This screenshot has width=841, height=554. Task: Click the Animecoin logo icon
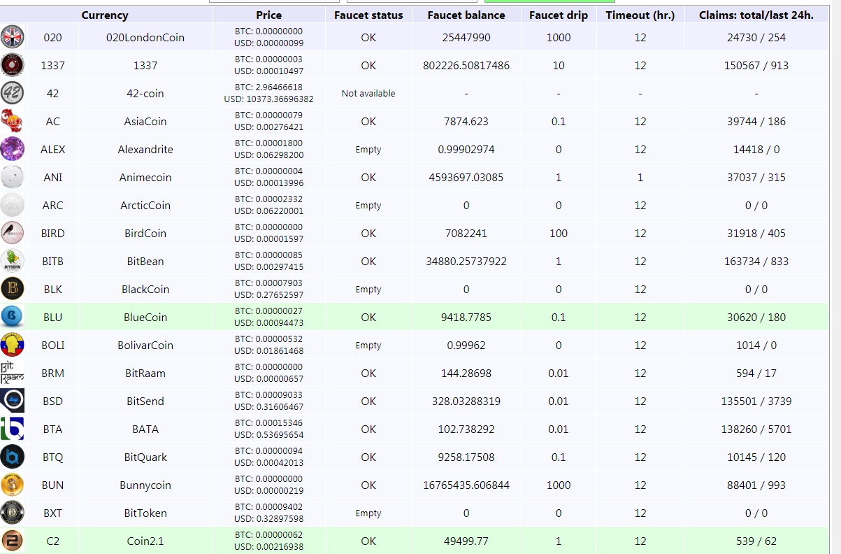[x=13, y=177]
